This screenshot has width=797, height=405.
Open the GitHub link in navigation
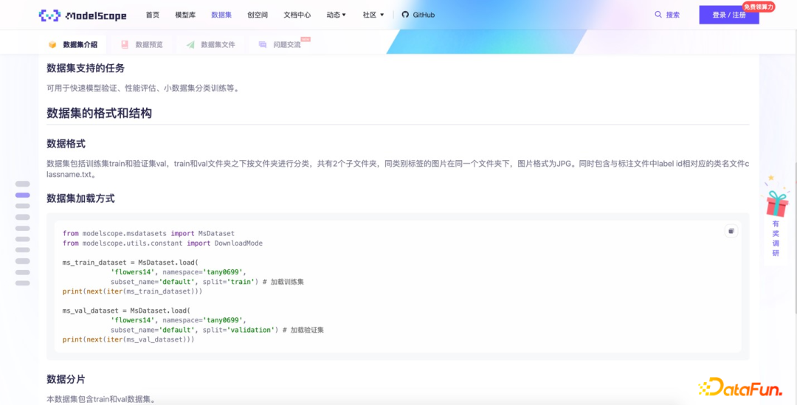pyautogui.click(x=418, y=15)
